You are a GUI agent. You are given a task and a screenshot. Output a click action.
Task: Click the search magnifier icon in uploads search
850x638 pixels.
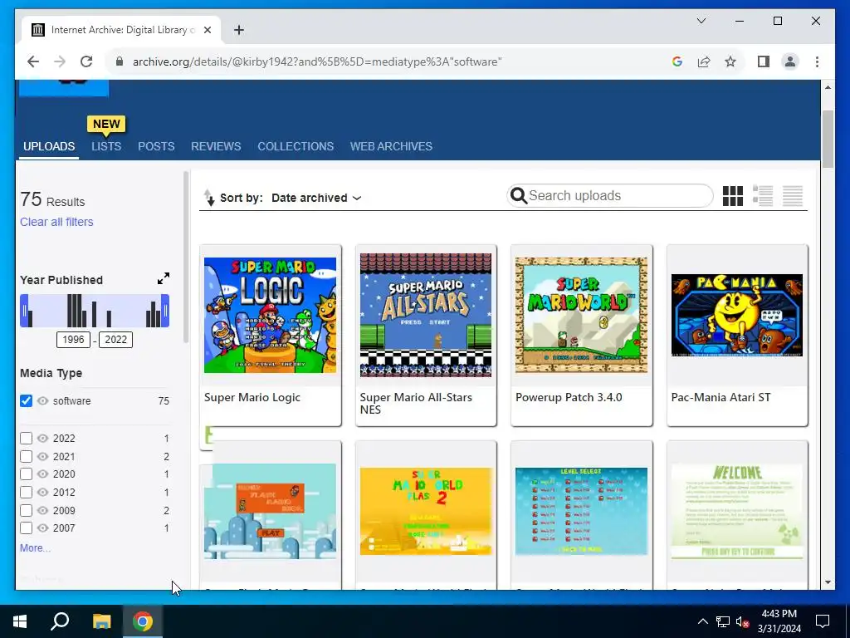point(519,196)
